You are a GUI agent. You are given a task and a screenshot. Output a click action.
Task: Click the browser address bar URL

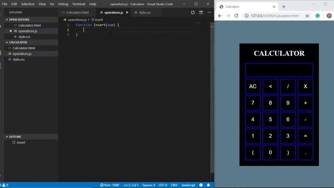click(x=275, y=16)
